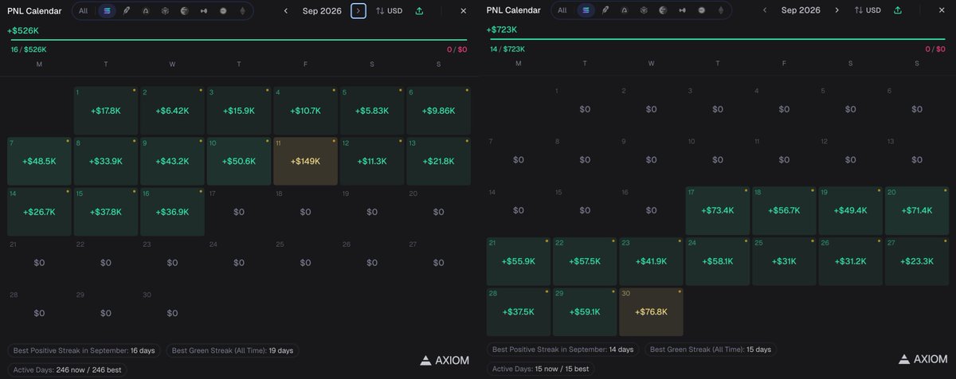Select the +$33.9K day cell
The height and width of the screenshot is (379, 956).
[106, 161]
